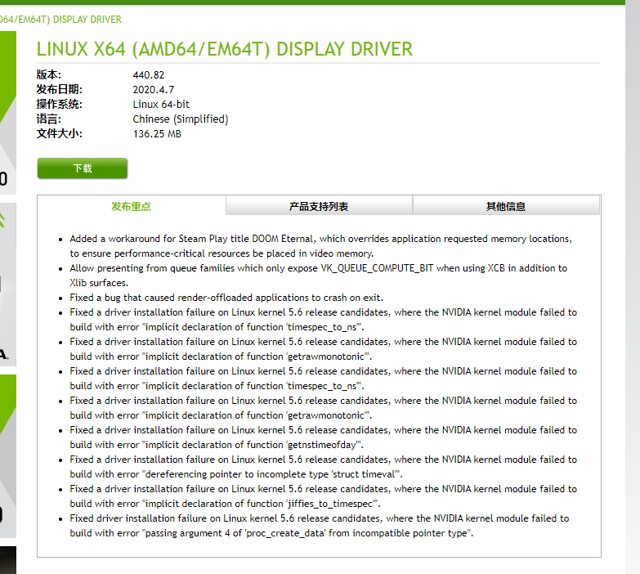Screen dimensions: 640x574
Task: Click the green 下载 download button
Action: [x=83, y=168]
